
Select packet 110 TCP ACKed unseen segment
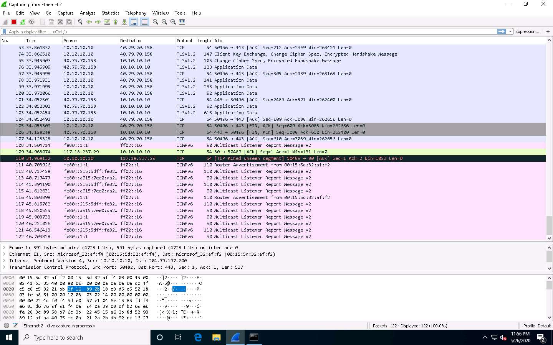273,158
